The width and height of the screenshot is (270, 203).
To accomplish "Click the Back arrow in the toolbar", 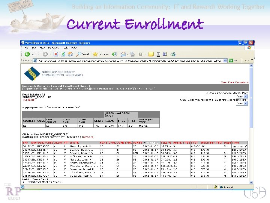I will pyautogui.click(x=27, y=54).
